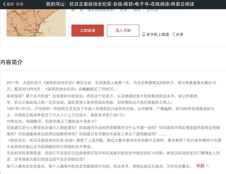The width and height of the screenshot is (226, 174).
Task: Start reading with 立即阅读 button
Action: [x=87, y=31]
